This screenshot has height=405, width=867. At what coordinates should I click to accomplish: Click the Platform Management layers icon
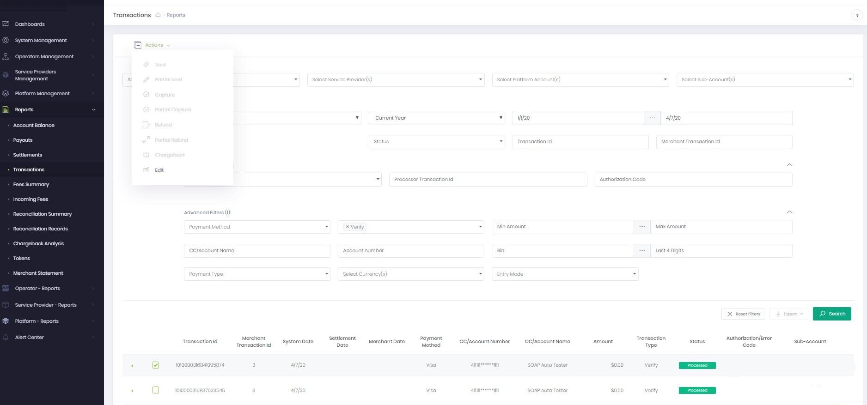(x=6, y=93)
